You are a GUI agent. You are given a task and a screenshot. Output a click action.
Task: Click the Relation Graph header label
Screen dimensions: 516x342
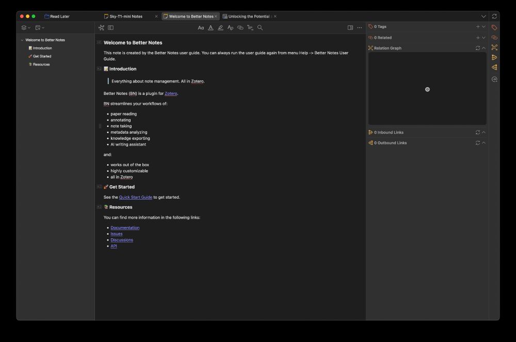pos(388,48)
